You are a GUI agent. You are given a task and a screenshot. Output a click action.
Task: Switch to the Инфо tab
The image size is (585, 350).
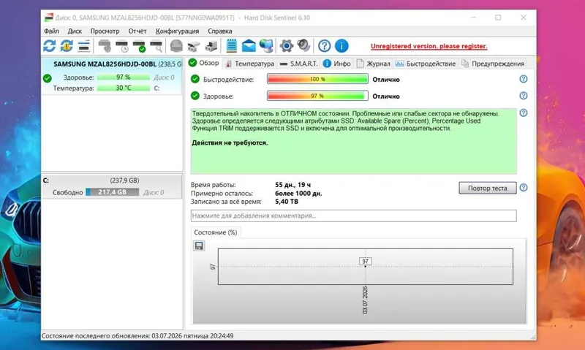pyautogui.click(x=337, y=64)
